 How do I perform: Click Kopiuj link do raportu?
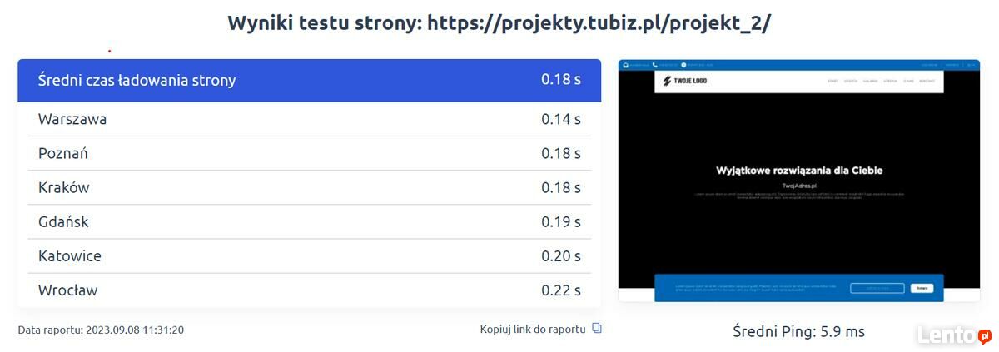[533, 329]
